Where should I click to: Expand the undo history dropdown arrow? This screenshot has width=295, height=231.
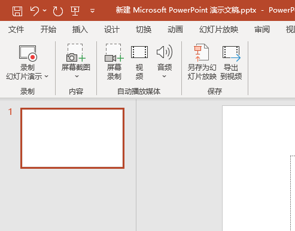tap(45, 10)
